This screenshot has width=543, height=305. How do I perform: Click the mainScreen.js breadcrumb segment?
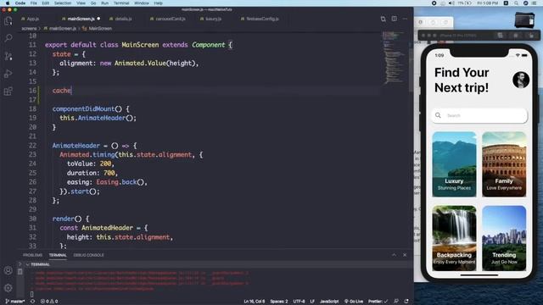click(60, 29)
